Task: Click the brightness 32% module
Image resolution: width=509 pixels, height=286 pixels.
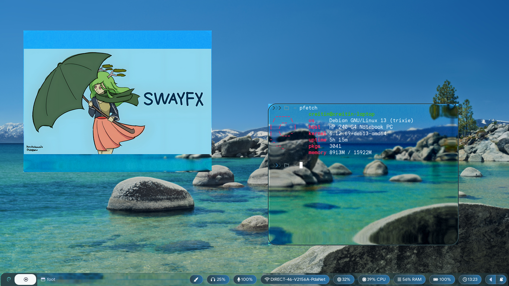Action: click(344, 279)
